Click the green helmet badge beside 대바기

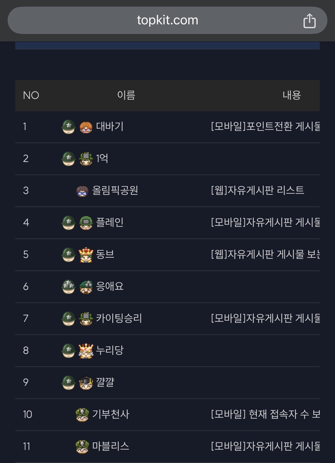tap(69, 127)
